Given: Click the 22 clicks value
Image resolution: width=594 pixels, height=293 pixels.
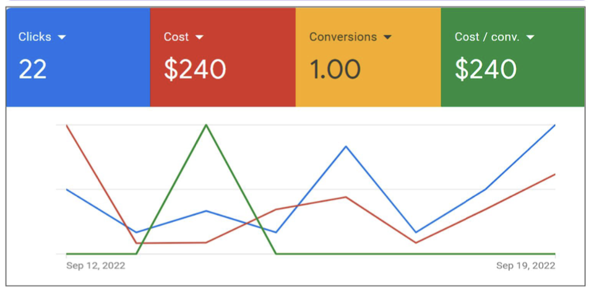Looking at the screenshot, I should tap(33, 69).
